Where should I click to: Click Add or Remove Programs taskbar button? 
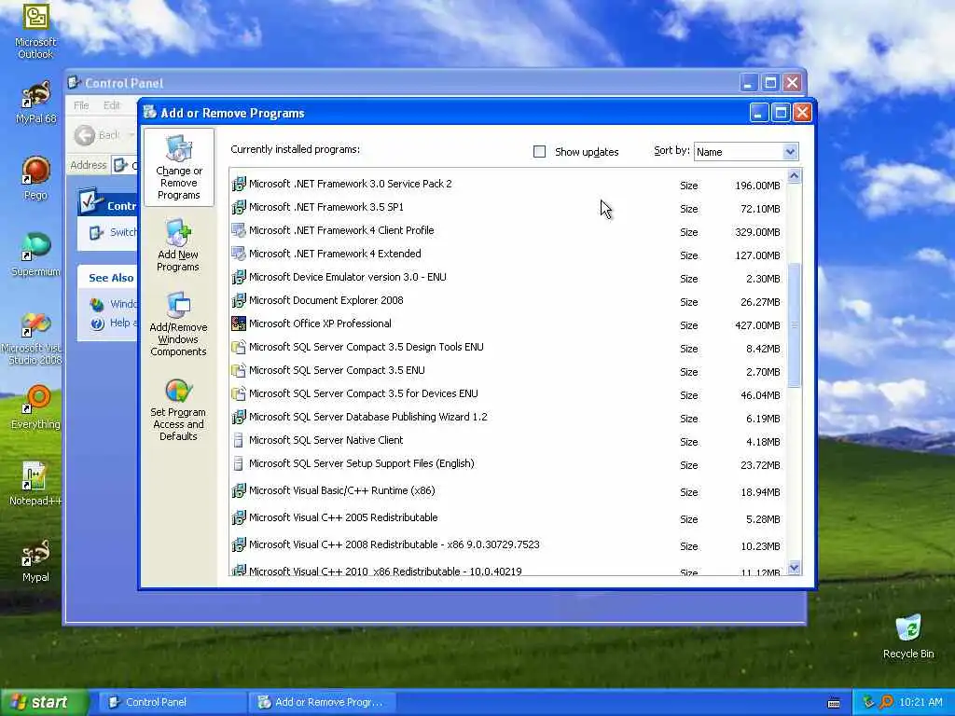click(x=323, y=702)
